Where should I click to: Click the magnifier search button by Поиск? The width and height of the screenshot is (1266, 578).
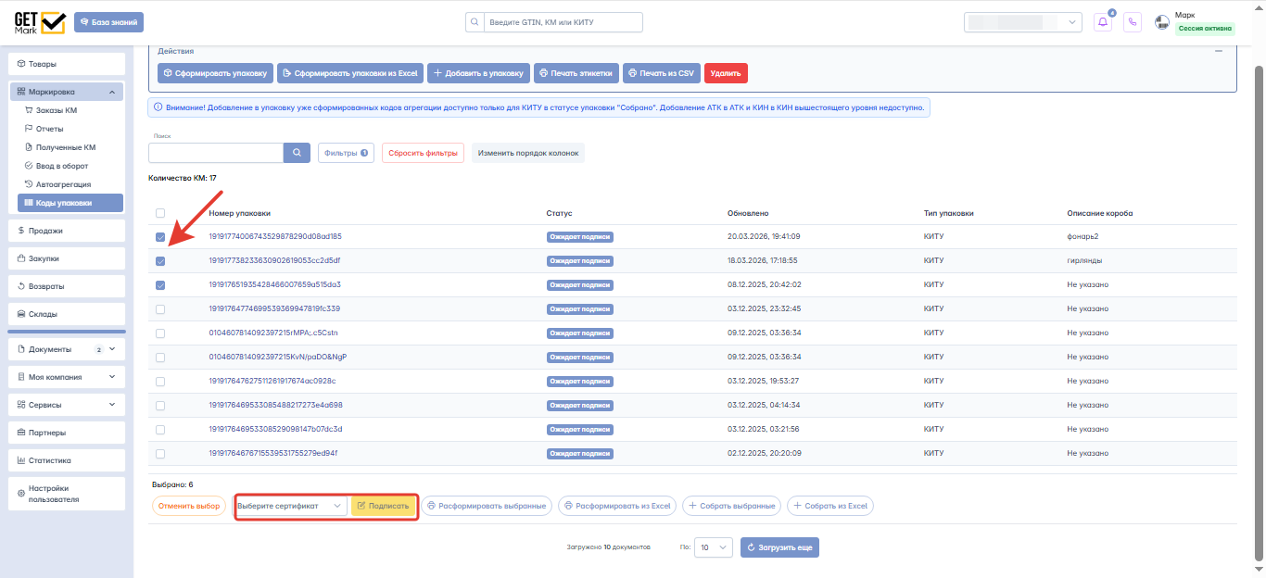[x=298, y=153]
